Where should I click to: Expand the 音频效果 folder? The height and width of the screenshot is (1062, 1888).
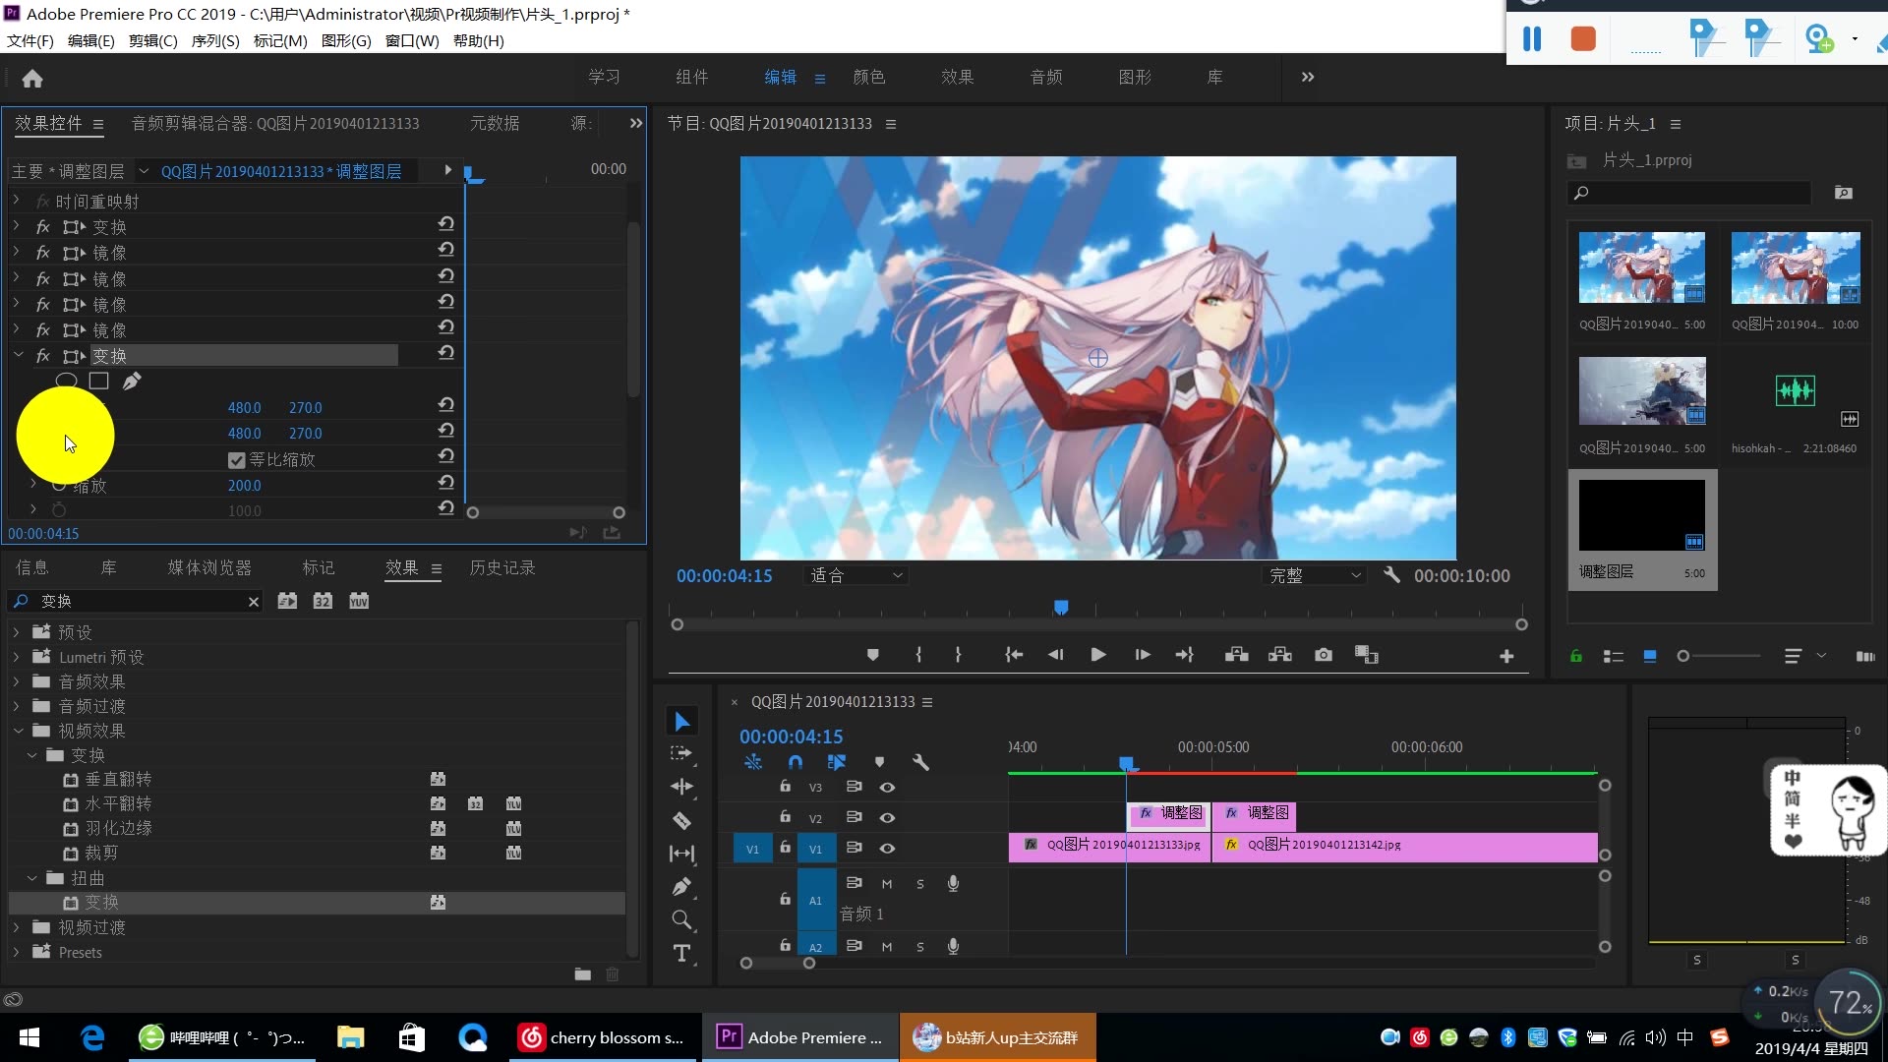click(x=17, y=681)
